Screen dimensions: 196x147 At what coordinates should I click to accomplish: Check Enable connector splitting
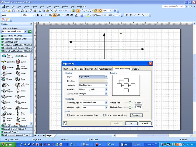(x=104, y=115)
